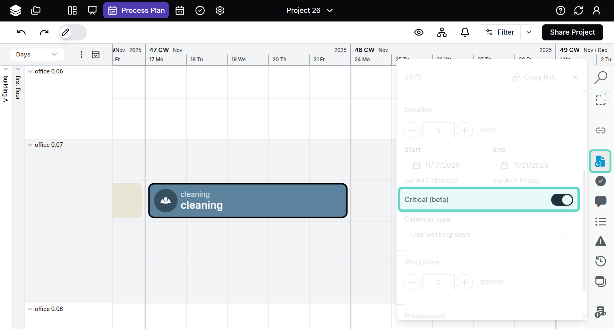Open the search magnifier tool
Image resolution: width=614 pixels, height=329 pixels.
(601, 78)
